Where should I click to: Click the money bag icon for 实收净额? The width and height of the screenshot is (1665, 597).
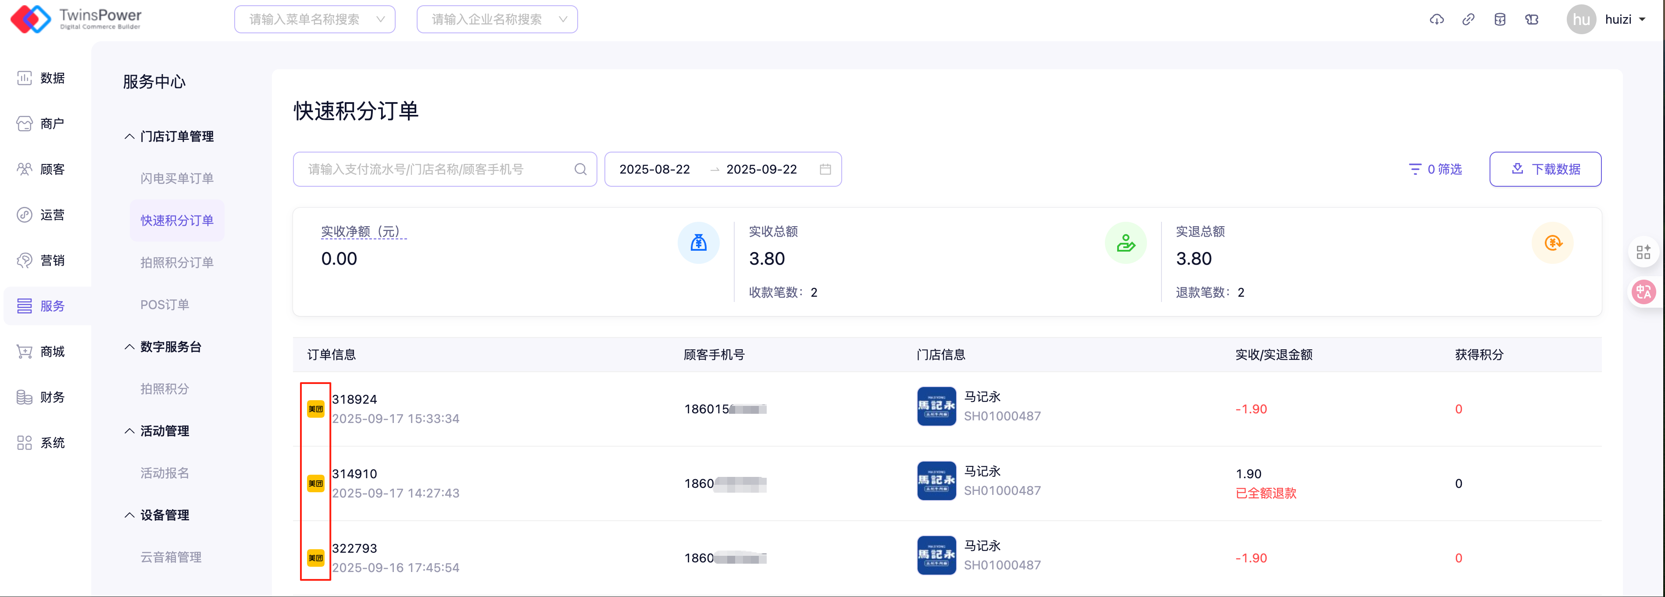[698, 243]
